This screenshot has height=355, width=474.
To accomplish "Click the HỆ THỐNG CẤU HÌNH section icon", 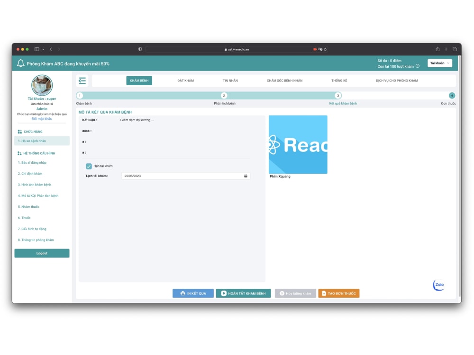I will click(19, 153).
